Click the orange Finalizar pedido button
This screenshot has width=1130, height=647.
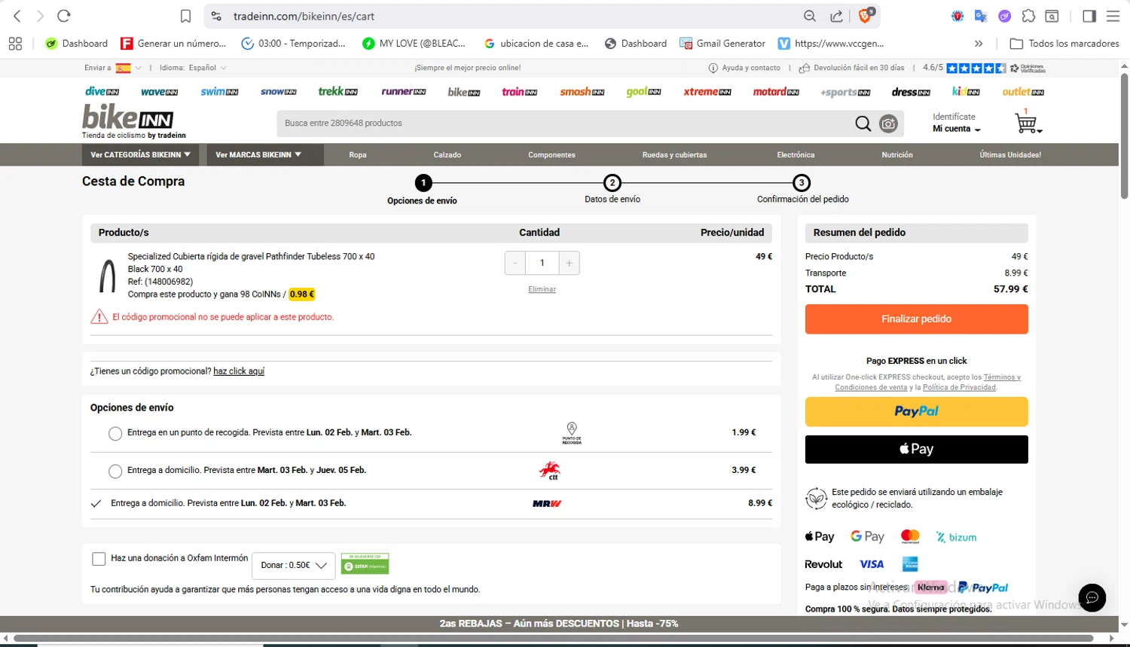916,319
